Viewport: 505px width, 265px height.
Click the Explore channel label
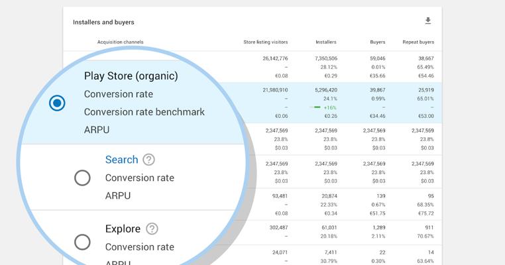123,229
